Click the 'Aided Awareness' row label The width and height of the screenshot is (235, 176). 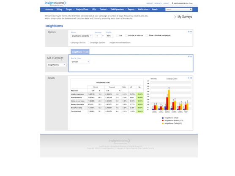[x=77, y=98]
